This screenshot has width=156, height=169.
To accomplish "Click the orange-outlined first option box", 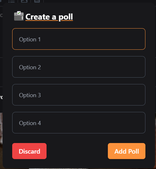I will click(x=79, y=39).
